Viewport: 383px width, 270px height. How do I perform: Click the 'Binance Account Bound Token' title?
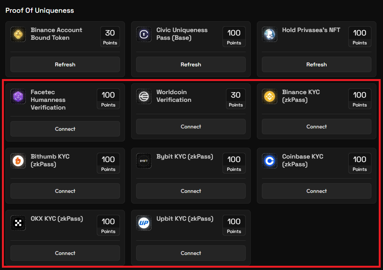(x=56, y=34)
